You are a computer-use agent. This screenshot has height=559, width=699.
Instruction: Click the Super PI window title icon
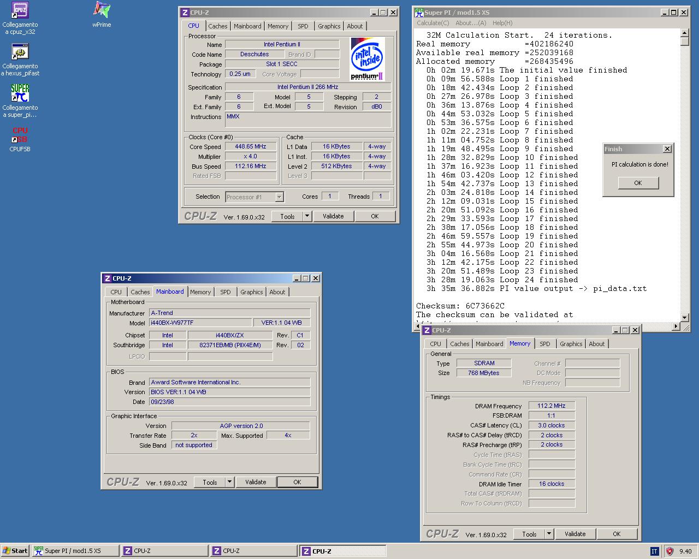(x=419, y=12)
